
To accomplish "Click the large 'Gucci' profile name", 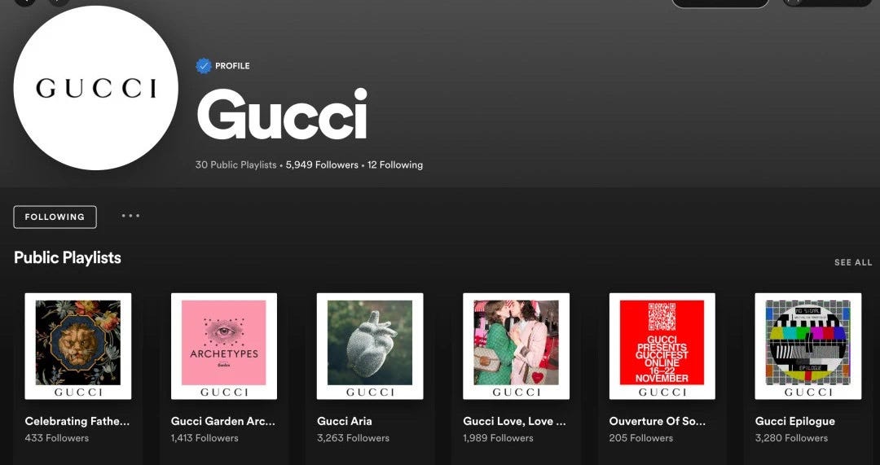I will click(x=282, y=115).
